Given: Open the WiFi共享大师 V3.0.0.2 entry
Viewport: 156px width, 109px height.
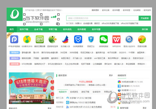Looking at the screenshot, I should [x=86, y=107].
